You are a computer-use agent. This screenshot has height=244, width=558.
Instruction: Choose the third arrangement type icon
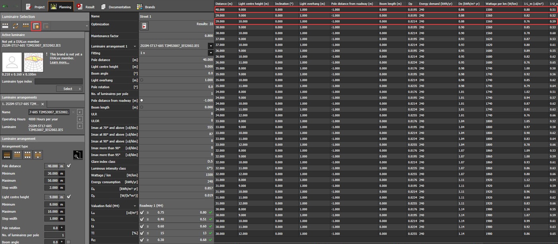pos(28,155)
